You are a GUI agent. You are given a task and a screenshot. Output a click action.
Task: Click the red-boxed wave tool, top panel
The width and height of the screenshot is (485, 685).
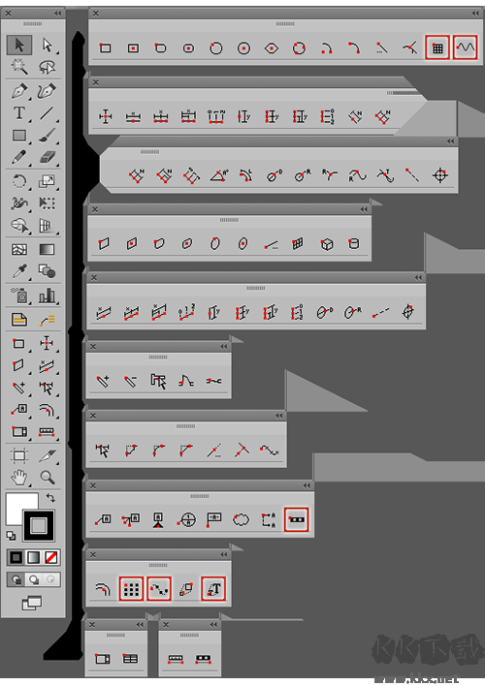click(465, 47)
